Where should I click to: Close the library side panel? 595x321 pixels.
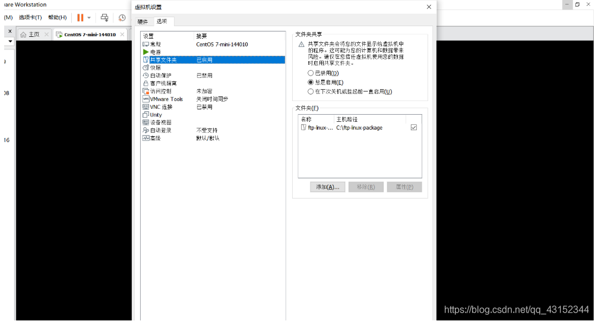coord(10,31)
